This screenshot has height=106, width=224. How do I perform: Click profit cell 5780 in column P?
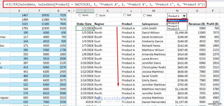tap(213, 89)
